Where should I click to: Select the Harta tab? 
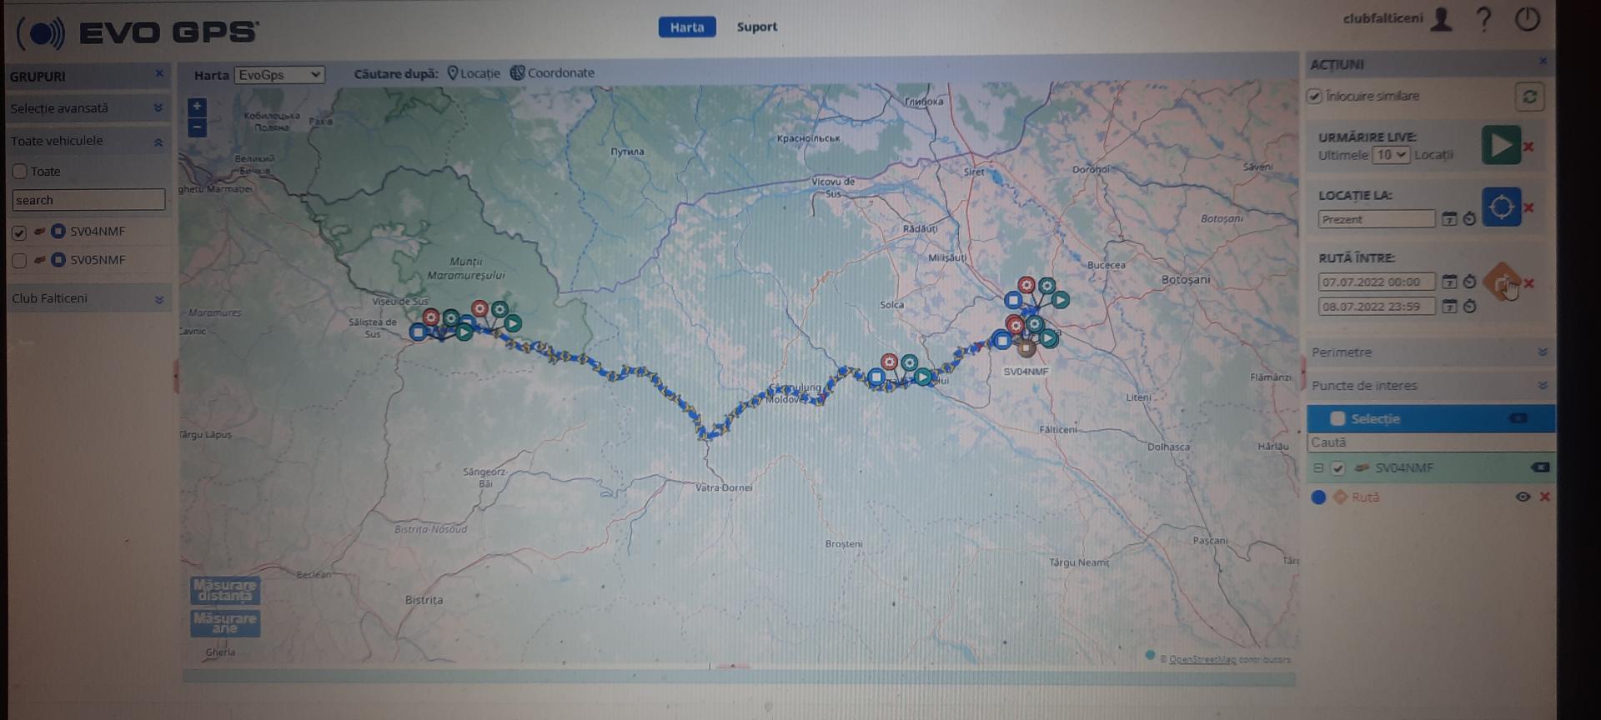[686, 27]
